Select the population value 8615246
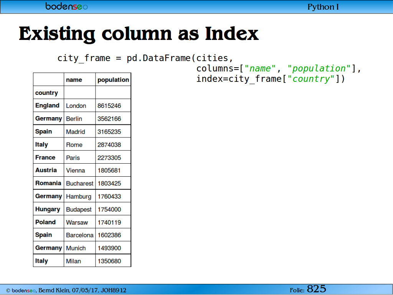 tap(113, 106)
